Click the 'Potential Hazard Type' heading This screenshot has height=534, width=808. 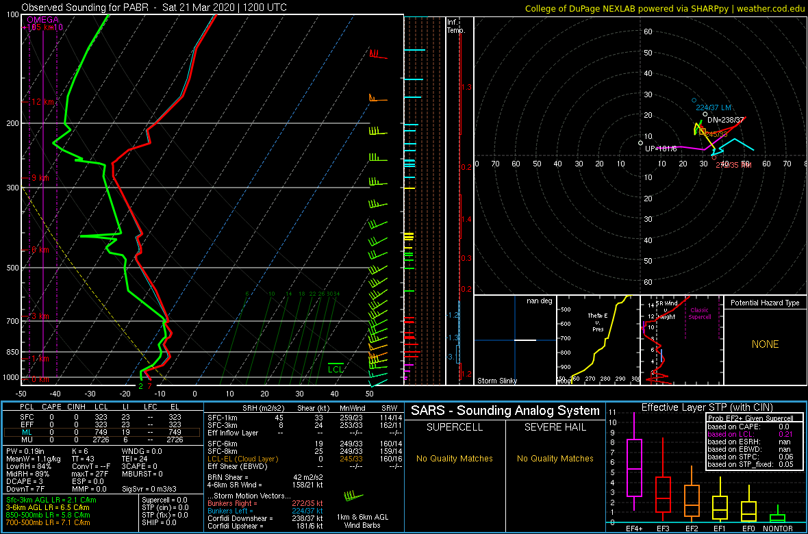(765, 303)
